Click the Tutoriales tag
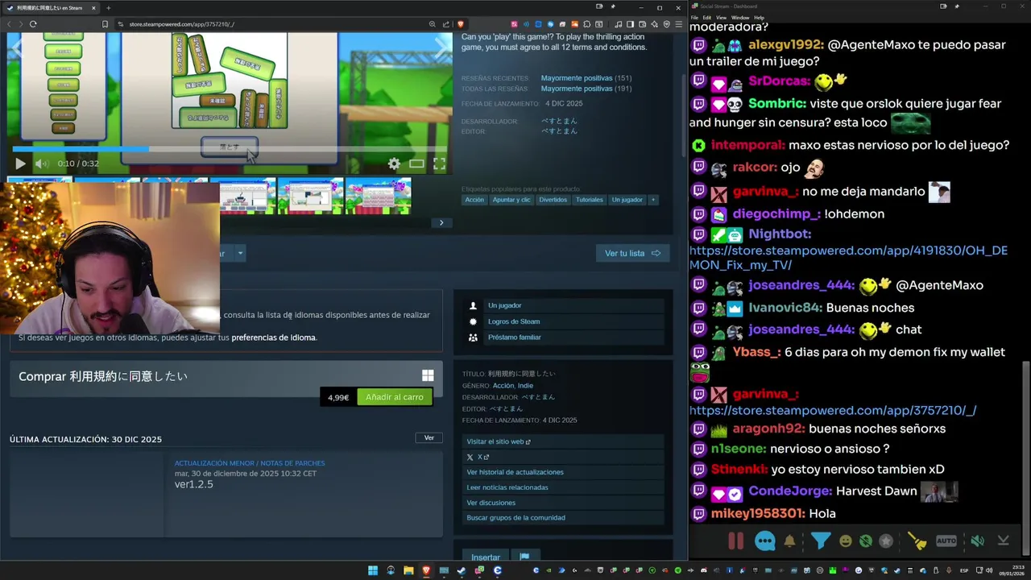 pyautogui.click(x=590, y=200)
